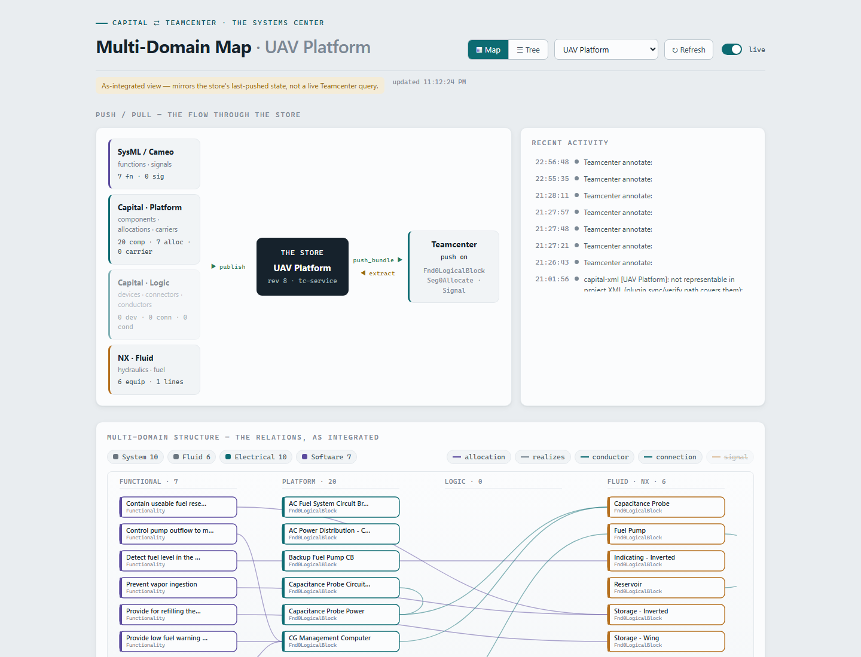861x657 pixels.
Task: Select the Control pump outflow functional node
Action: pyautogui.click(x=178, y=534)
